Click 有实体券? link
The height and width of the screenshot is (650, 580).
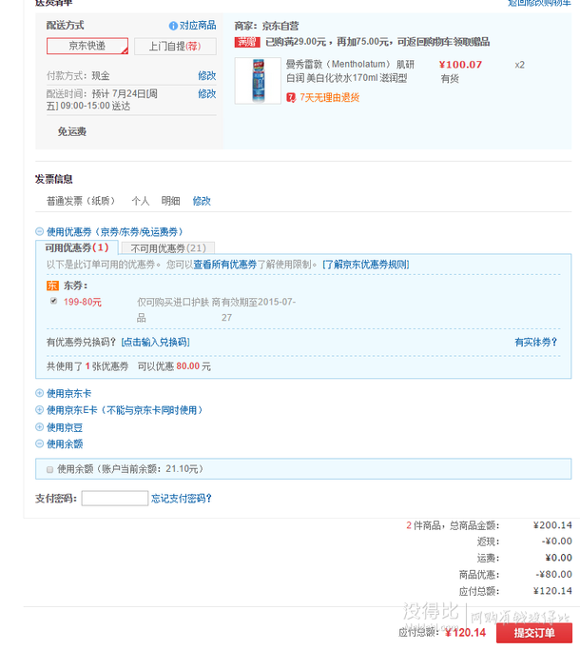[535, 342]
